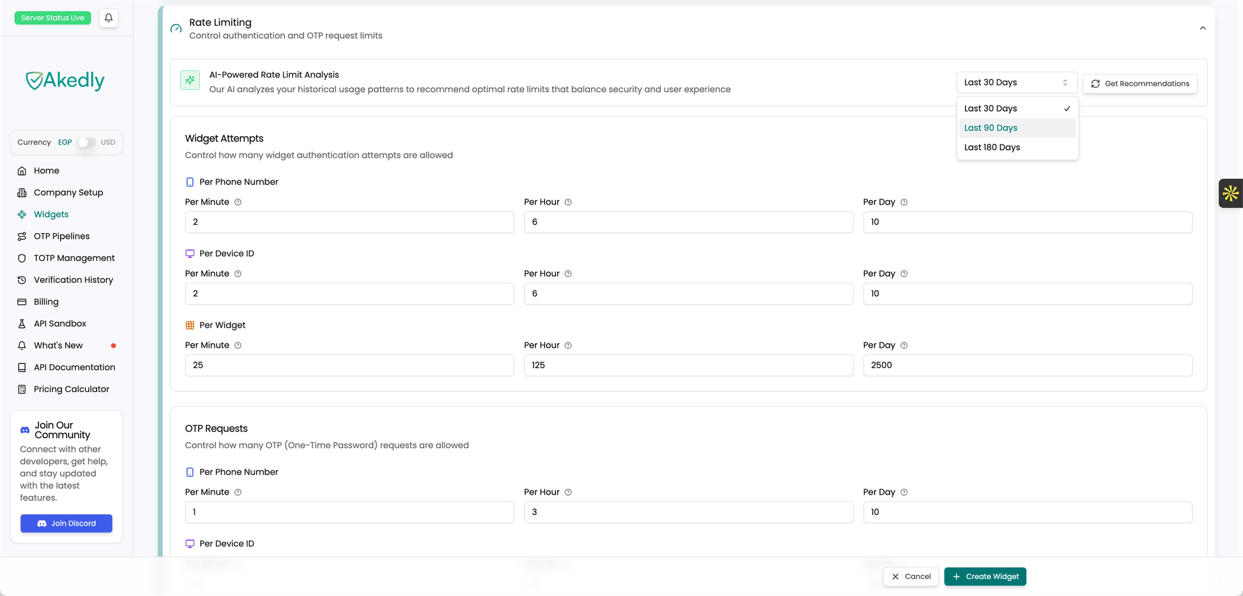Screen dimensions: 1243x596
Task: Focus Per Widget Per Minute field showing 25
Action: coord(350,365)
